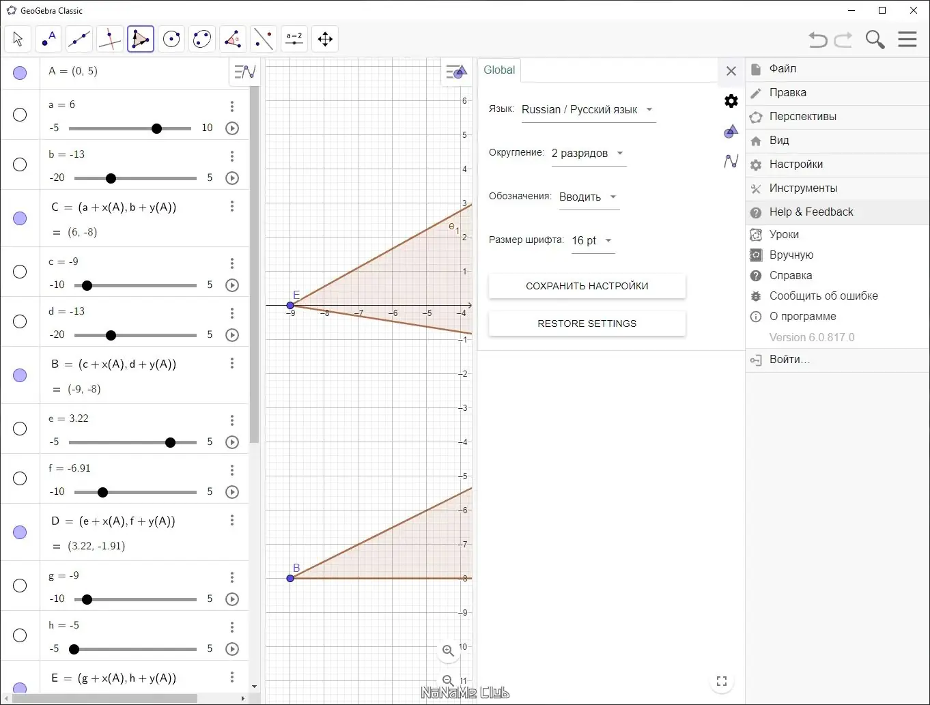The height and width of the screenshot is (705, 930).
Task: Open О программе entry
Action: click(837, 317)
